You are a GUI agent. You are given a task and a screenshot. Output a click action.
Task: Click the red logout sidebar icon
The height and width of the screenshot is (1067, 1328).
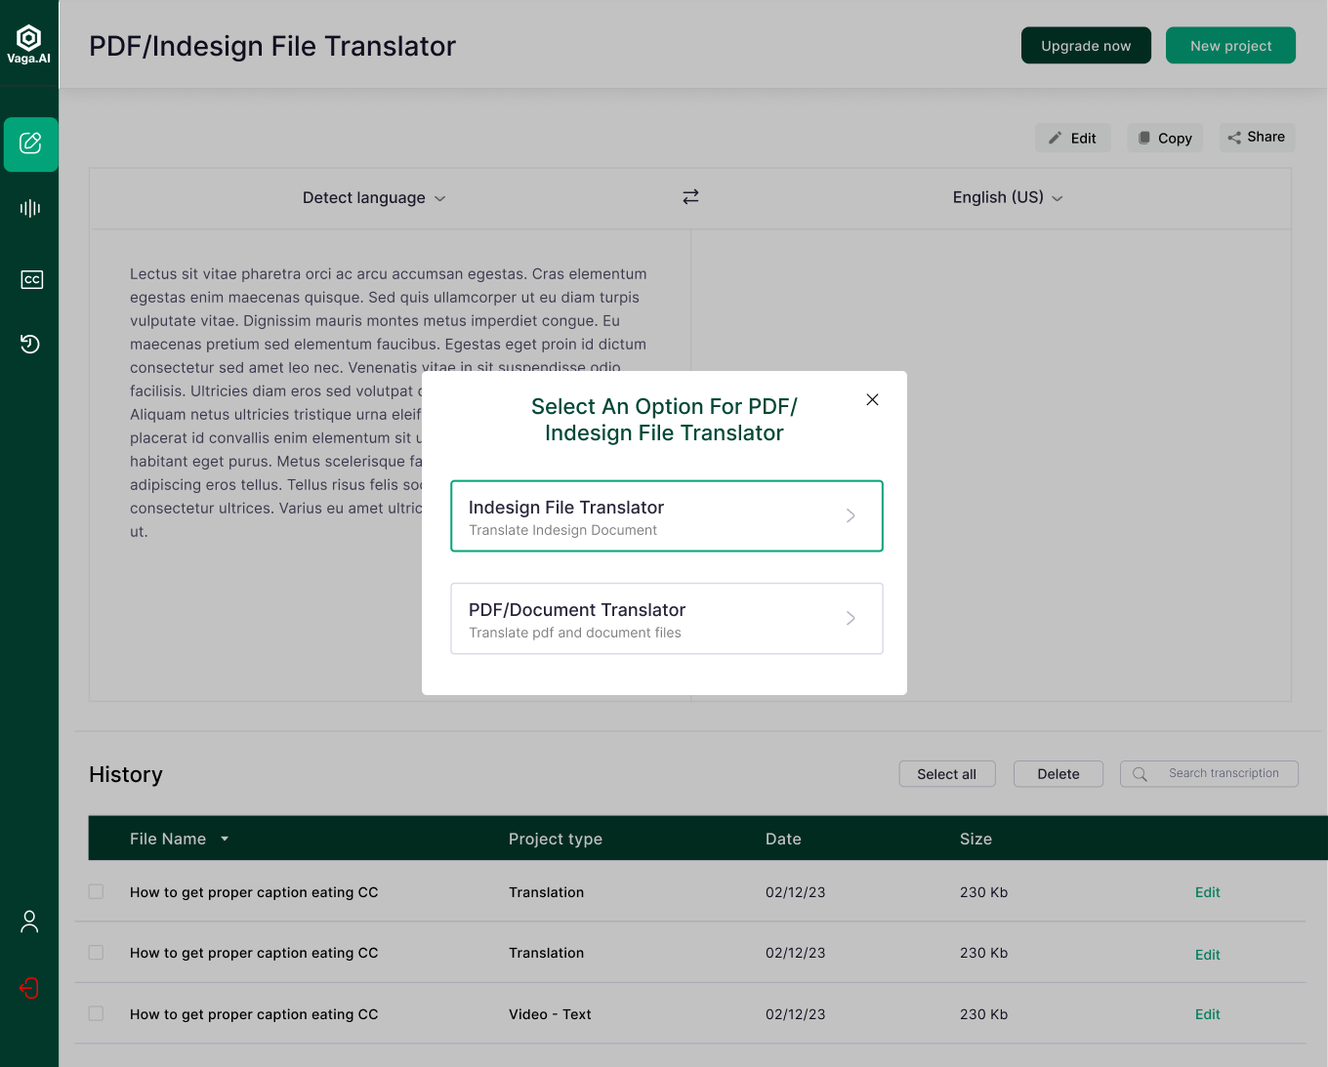point(29,988)
